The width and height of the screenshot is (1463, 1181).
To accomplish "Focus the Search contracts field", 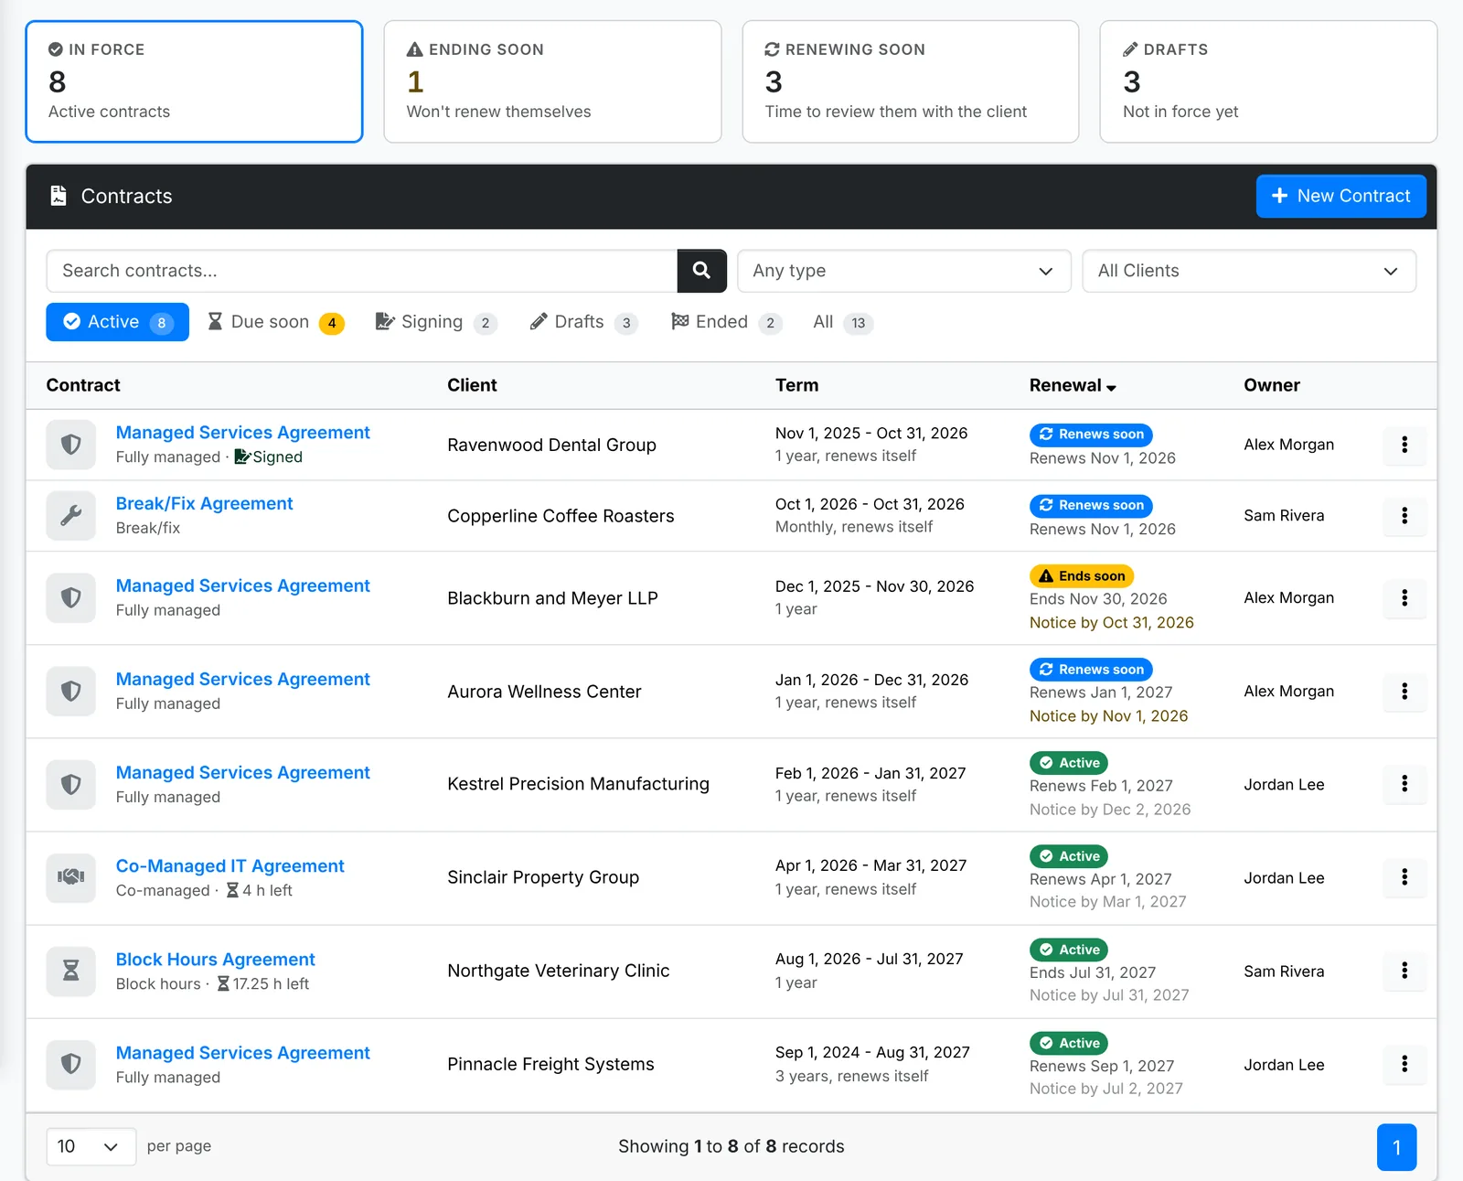I will pos(362,271).
